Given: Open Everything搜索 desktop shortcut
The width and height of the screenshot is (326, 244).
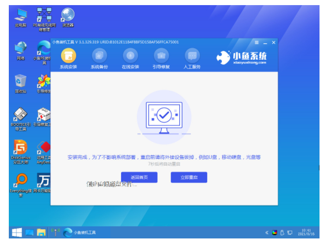Looking at the screenshot, I should 20,182.
